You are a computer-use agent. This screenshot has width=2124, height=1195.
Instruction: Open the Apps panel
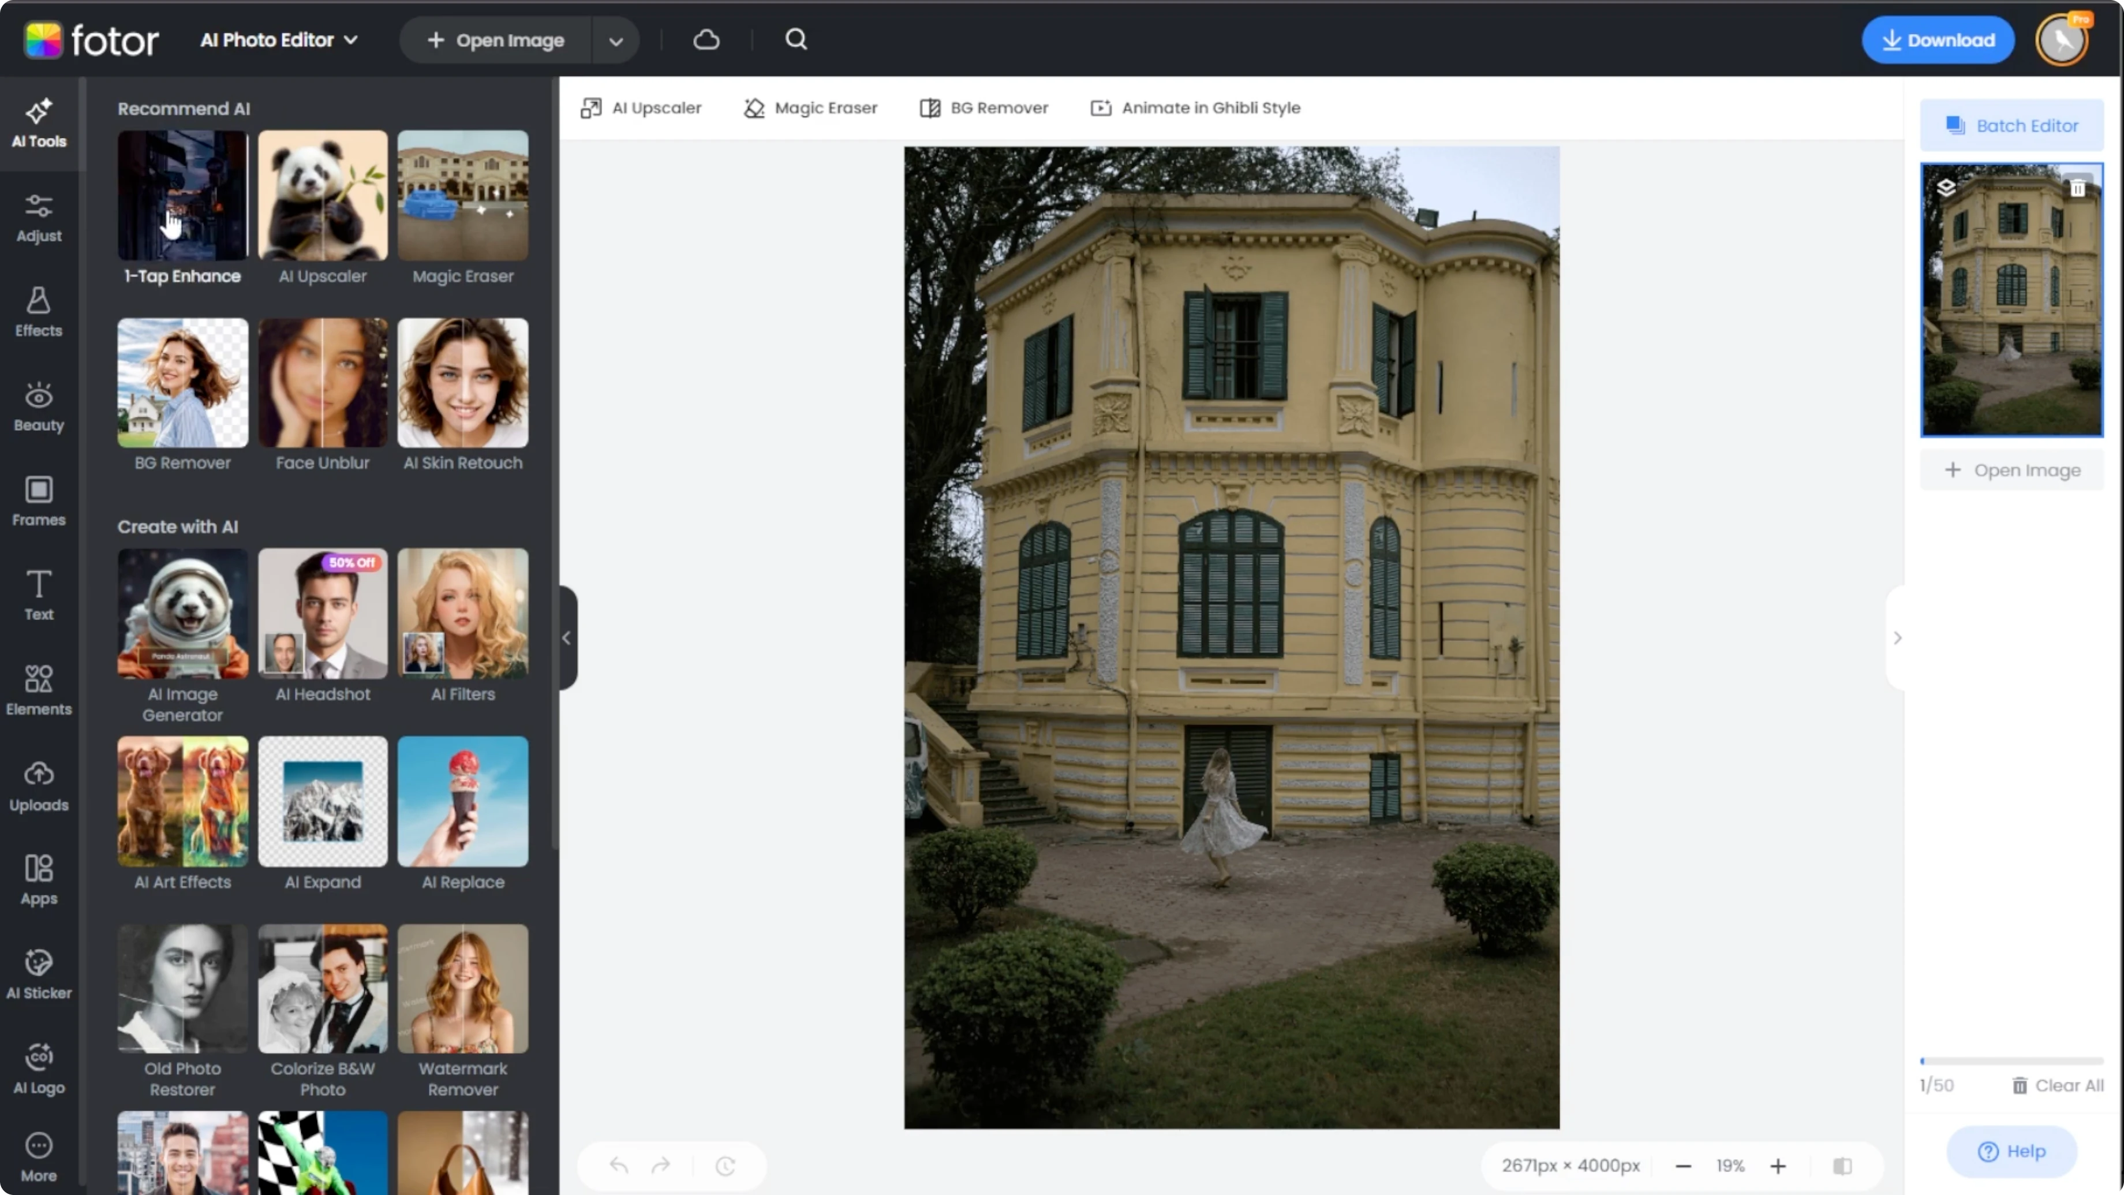pos(39,881)
